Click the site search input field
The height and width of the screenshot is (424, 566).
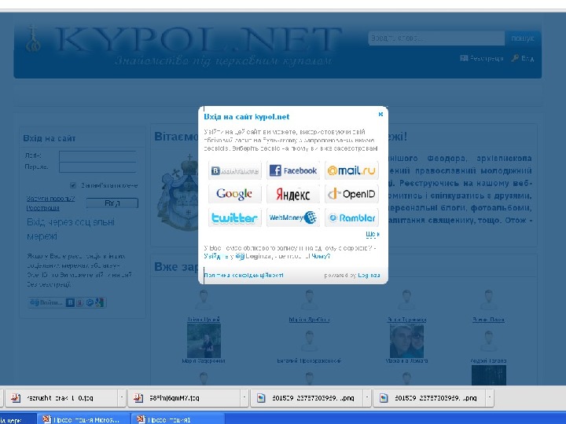[436, 38]
